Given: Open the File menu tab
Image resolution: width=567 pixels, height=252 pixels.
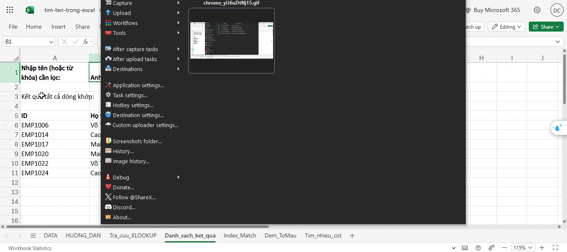Looking at the screenshot, I should (x=13, y=27).
